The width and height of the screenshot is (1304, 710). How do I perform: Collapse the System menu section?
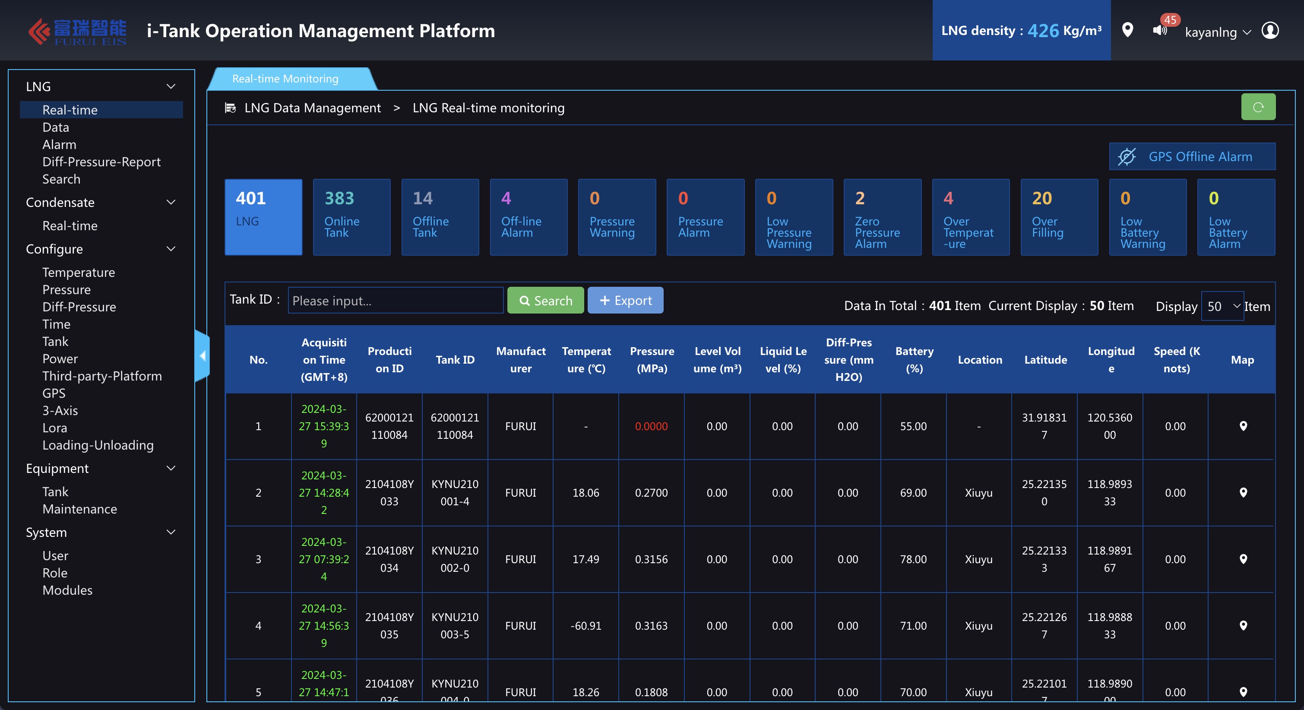click(171, 532)
